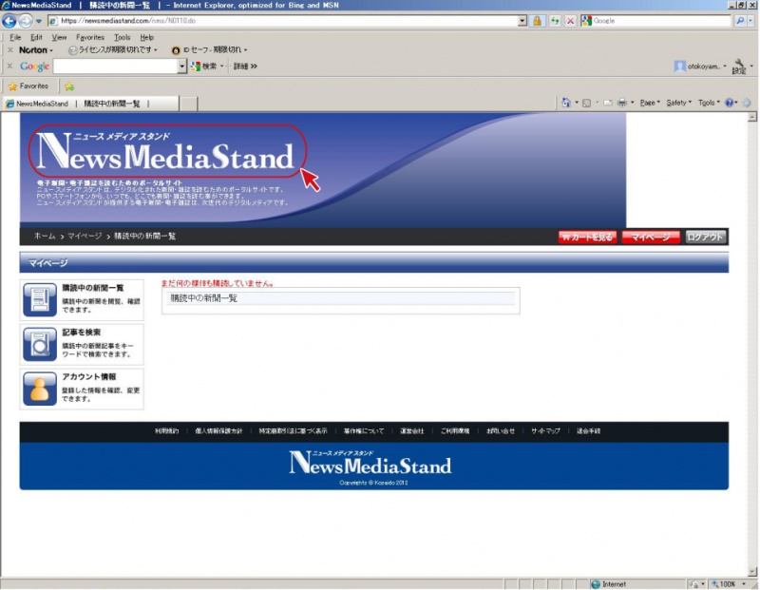Open the 100% zoom level dropdown
This screenshot has height=590, width=760.
click(744, 584)
